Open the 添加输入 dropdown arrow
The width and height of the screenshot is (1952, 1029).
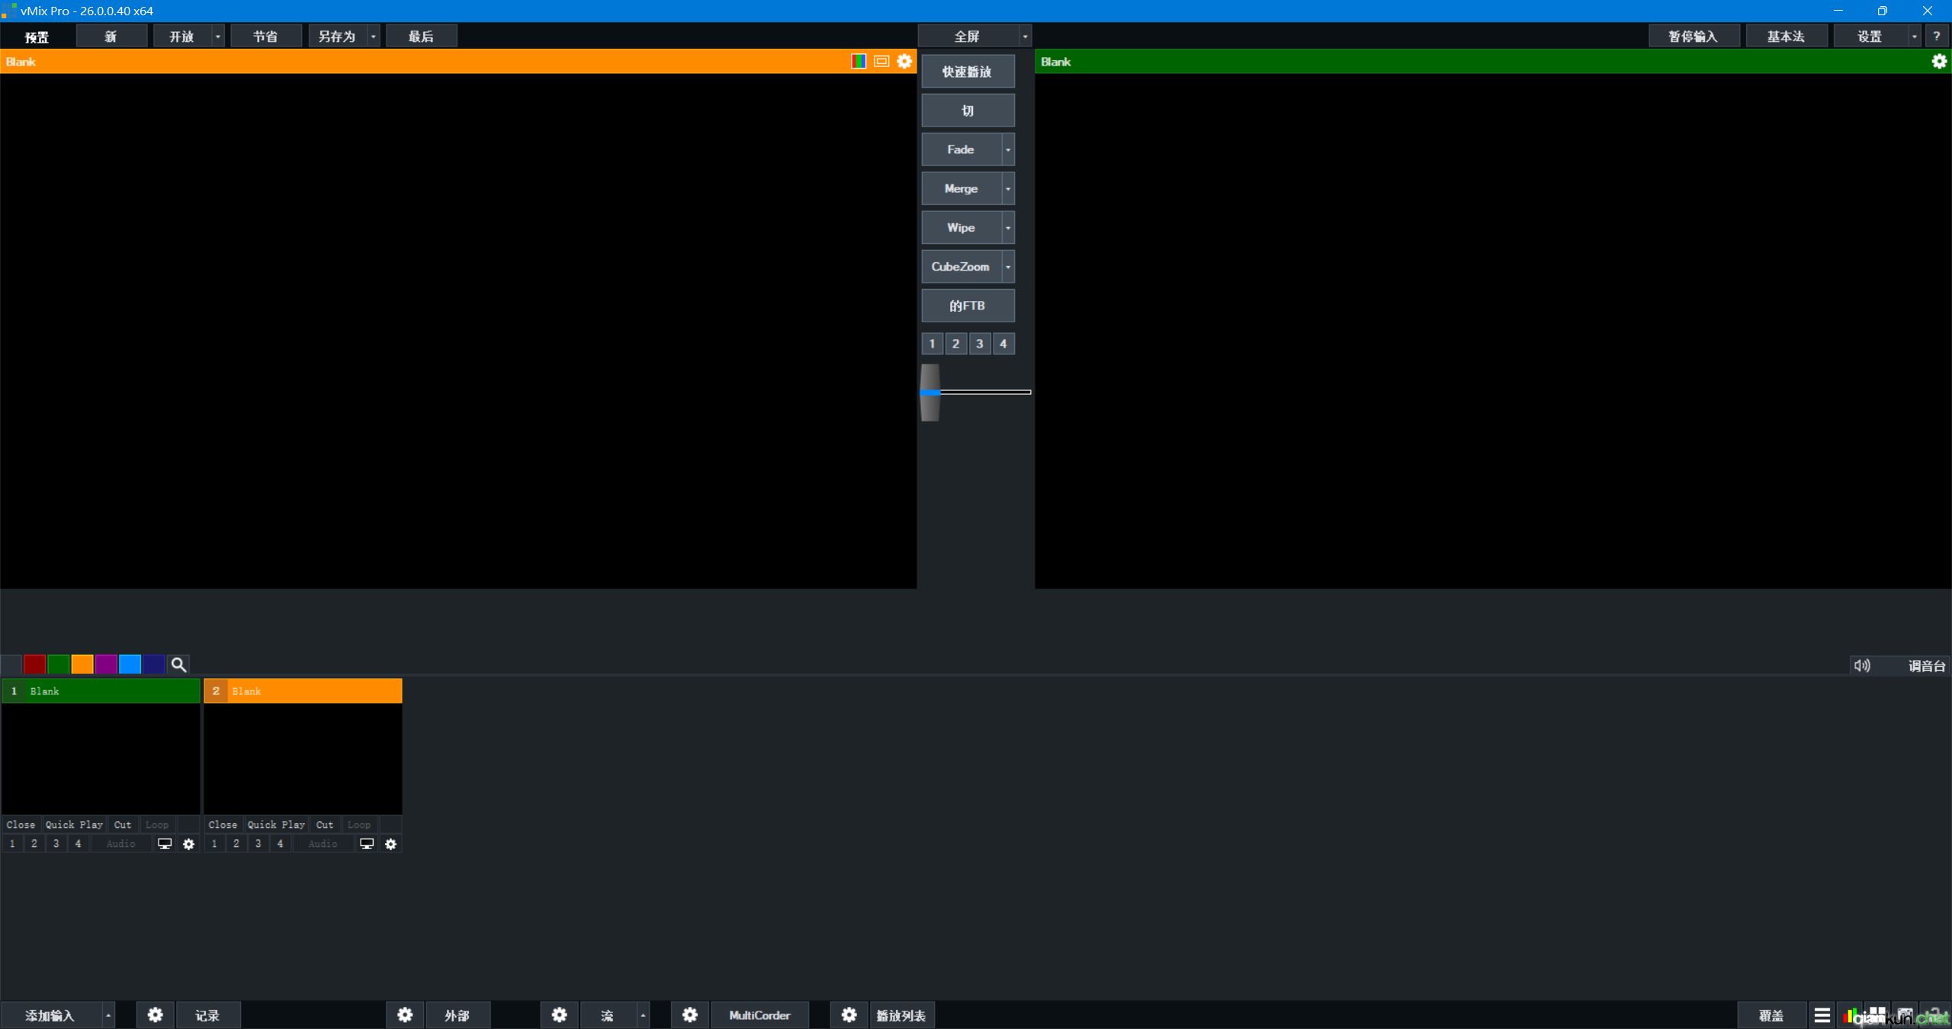pyautogui.click(x=108, y=1015)
